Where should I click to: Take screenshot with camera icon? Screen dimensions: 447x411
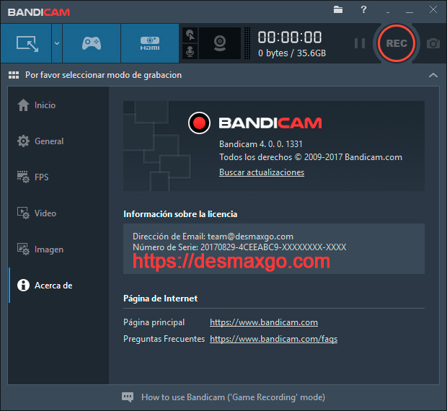pos(433,43)
